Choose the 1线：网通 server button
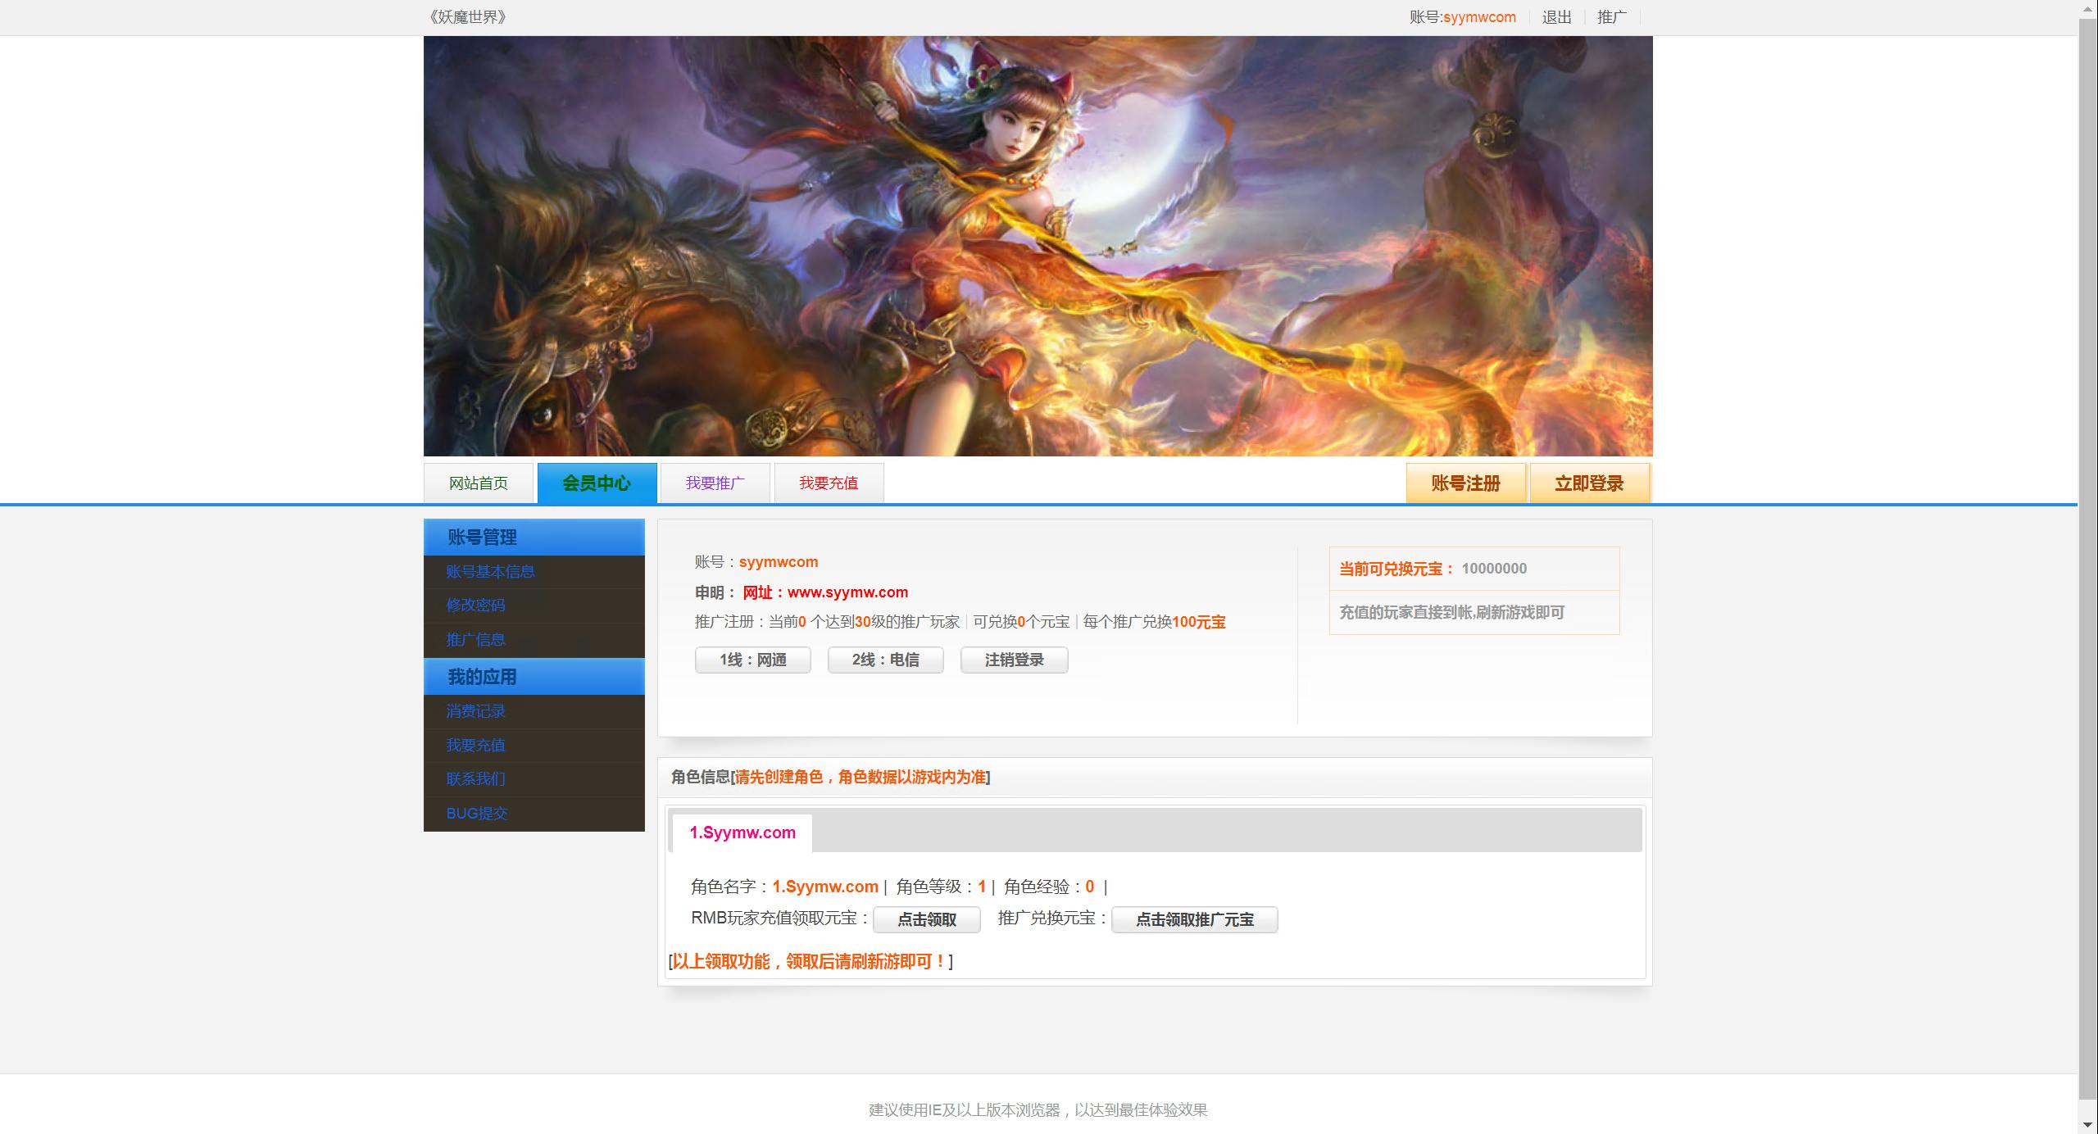The image size is (2098, 1134). (752, 660)
